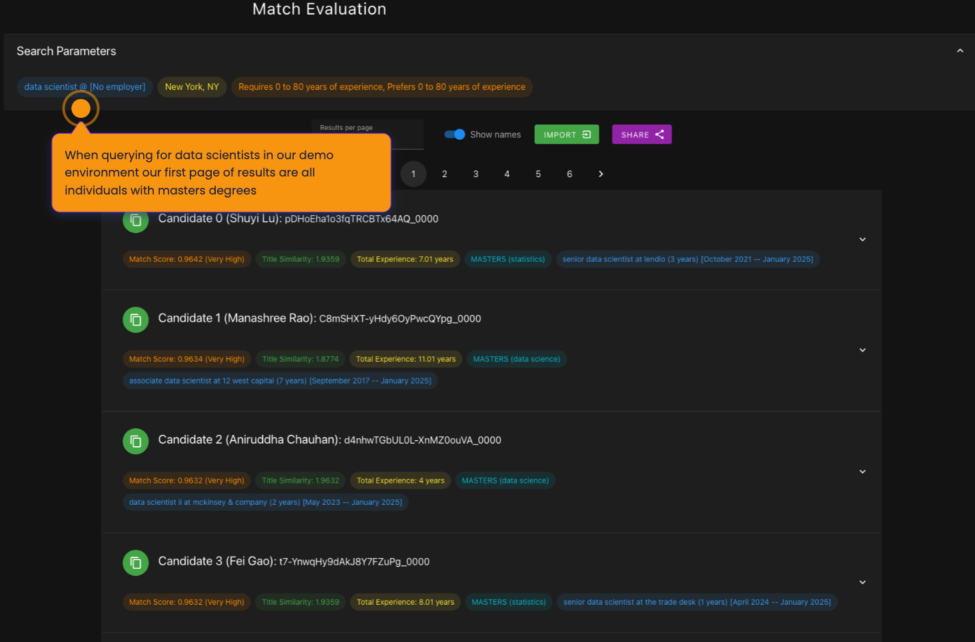
Task: Click 'Match Score: 0.9642 (Very High)' chip
Action: (x=186, y=259)
